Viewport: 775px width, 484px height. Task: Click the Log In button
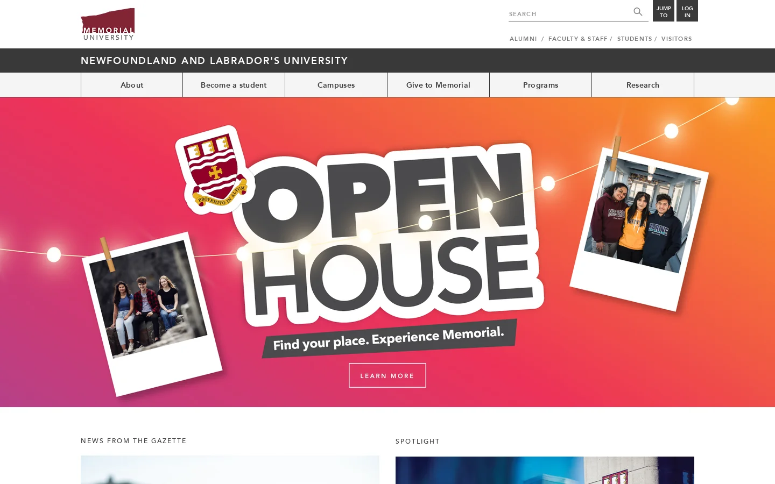[x=687, y=11]
